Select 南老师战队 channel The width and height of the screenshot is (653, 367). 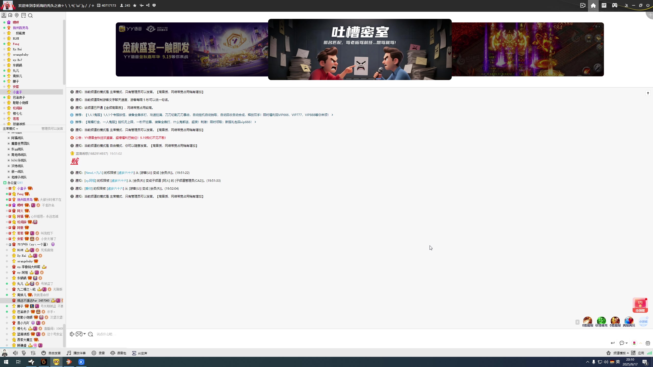[x=19, y=155]
